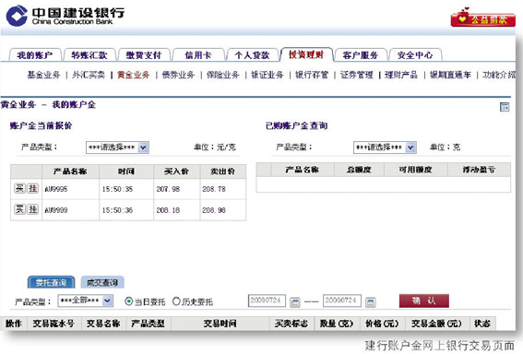Click 挂 button in the AU9995 row

click(32, 188)
